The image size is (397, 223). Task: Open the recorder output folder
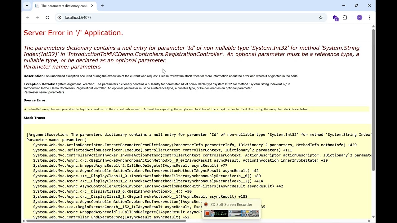248,212
